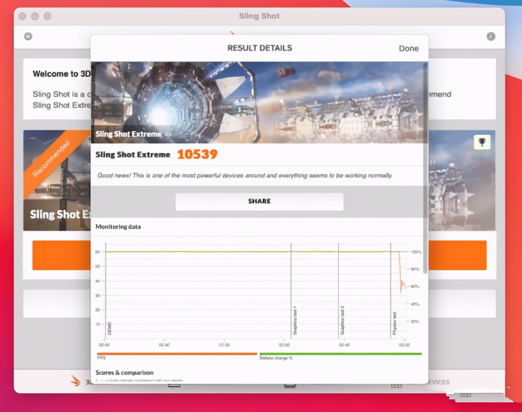Screen dimensions: 522x412
Task: Click the SHARE button
Action: [x=259, y=201]
